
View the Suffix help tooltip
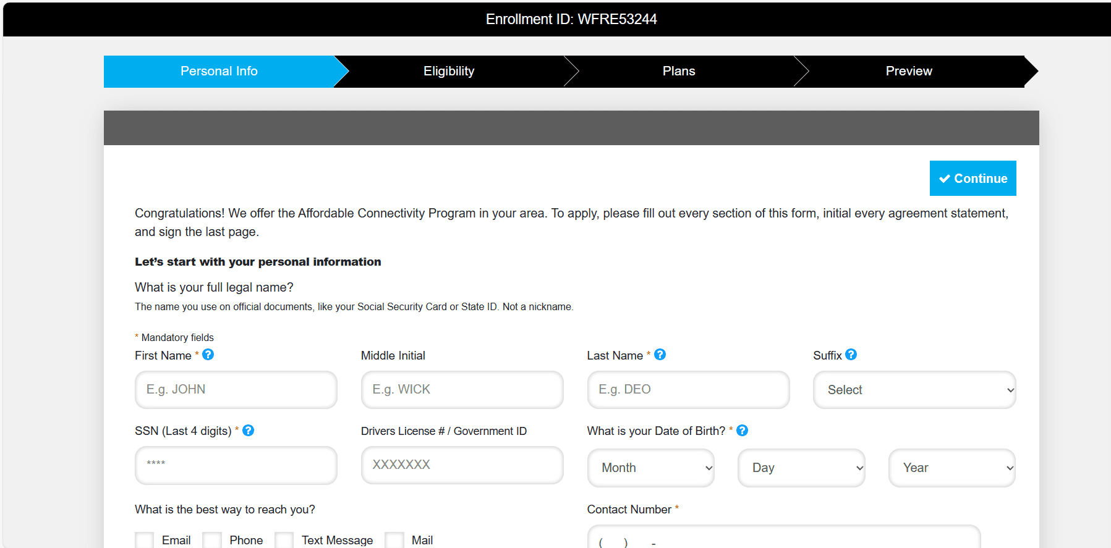[851, 355]
